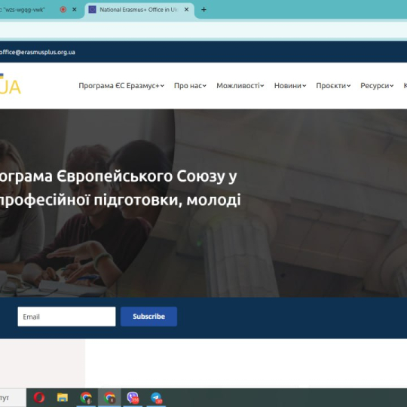Open a new browser tab
The height and width of the screenshot is (407, 407).
pyautogui.click(x=203, y=10)
